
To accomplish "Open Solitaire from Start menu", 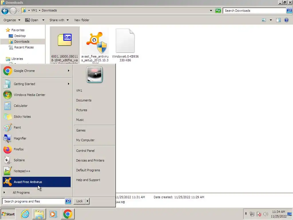I will [x=37, y=160].
